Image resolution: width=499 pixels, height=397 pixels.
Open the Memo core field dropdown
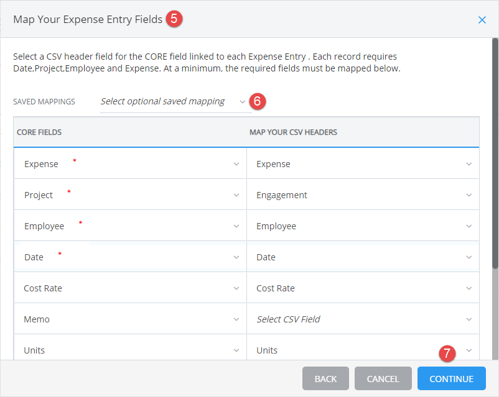[x=130, y=319]
